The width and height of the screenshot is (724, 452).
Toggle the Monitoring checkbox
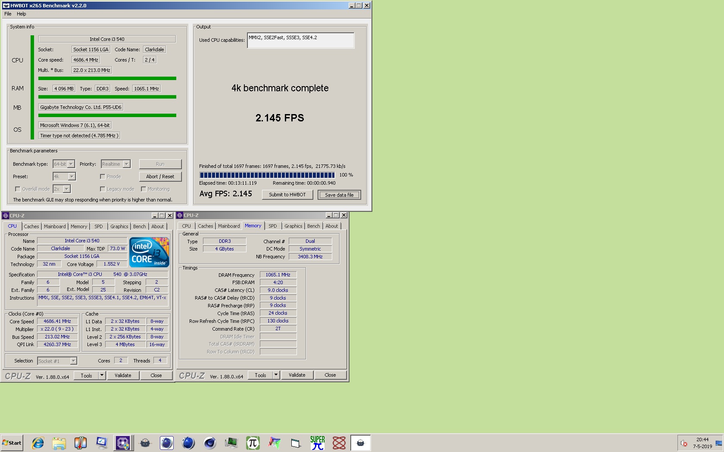144,189
